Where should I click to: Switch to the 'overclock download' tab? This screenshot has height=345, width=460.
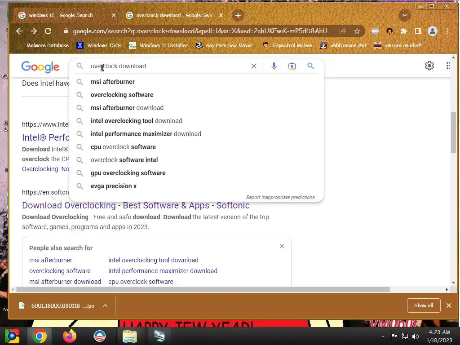175,15
